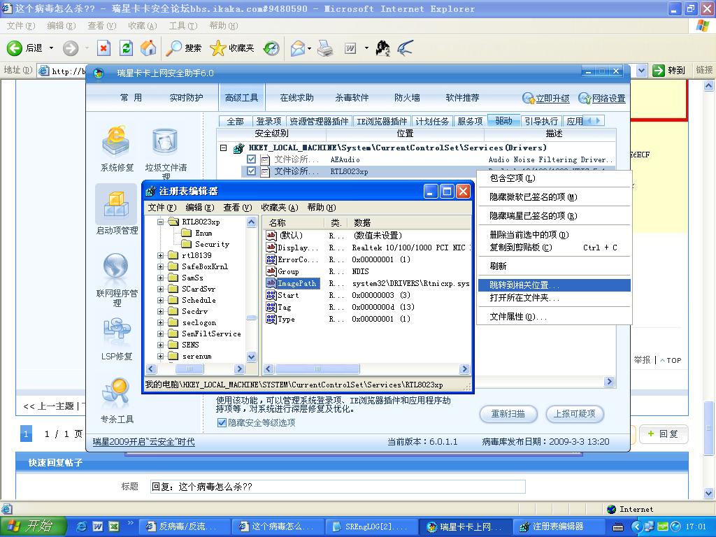Click 举报 link on forum page

pyautogui.click(x=642, y=360)
